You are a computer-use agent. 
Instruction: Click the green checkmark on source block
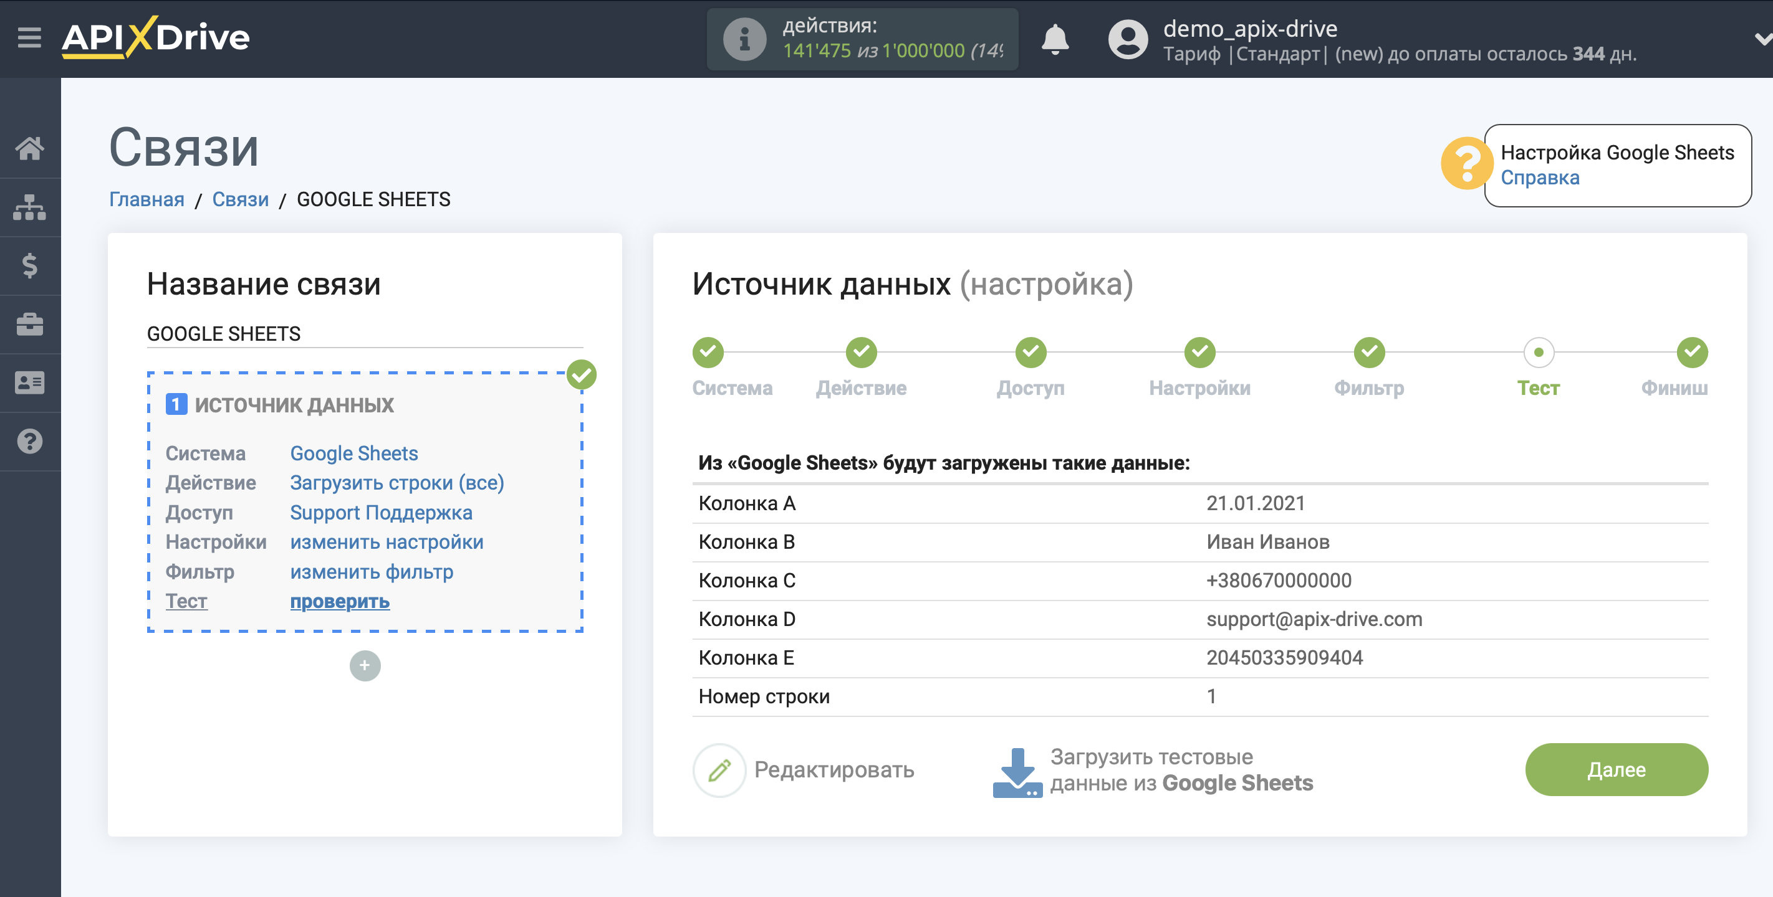click(582, 375)
